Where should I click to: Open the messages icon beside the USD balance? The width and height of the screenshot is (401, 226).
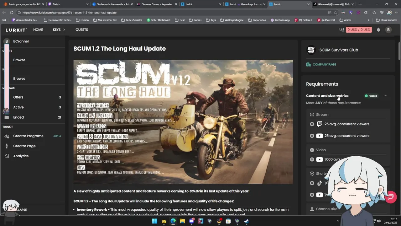[x=341, y=30]
